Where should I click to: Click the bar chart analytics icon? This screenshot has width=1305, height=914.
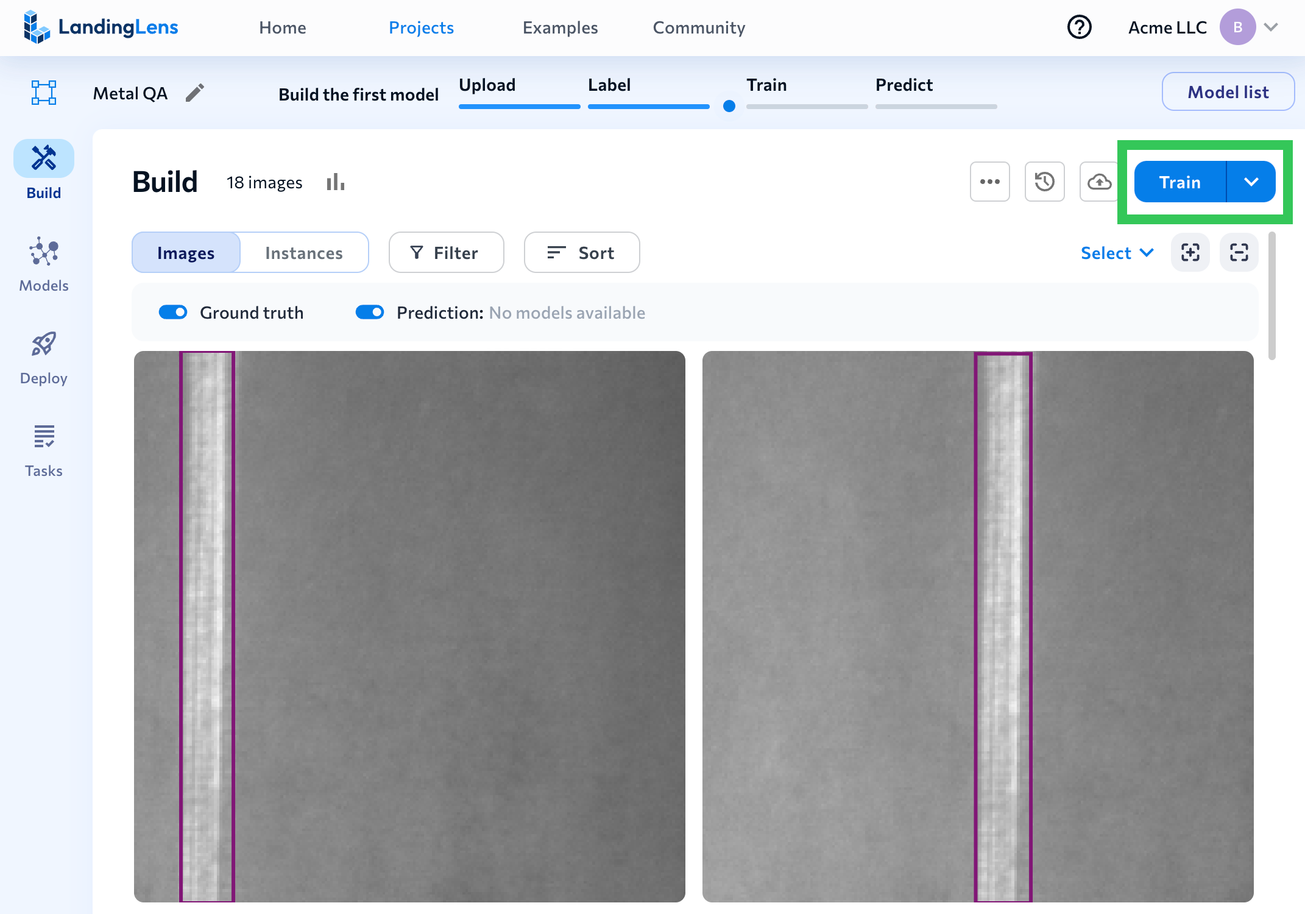[x=335, y=182]
